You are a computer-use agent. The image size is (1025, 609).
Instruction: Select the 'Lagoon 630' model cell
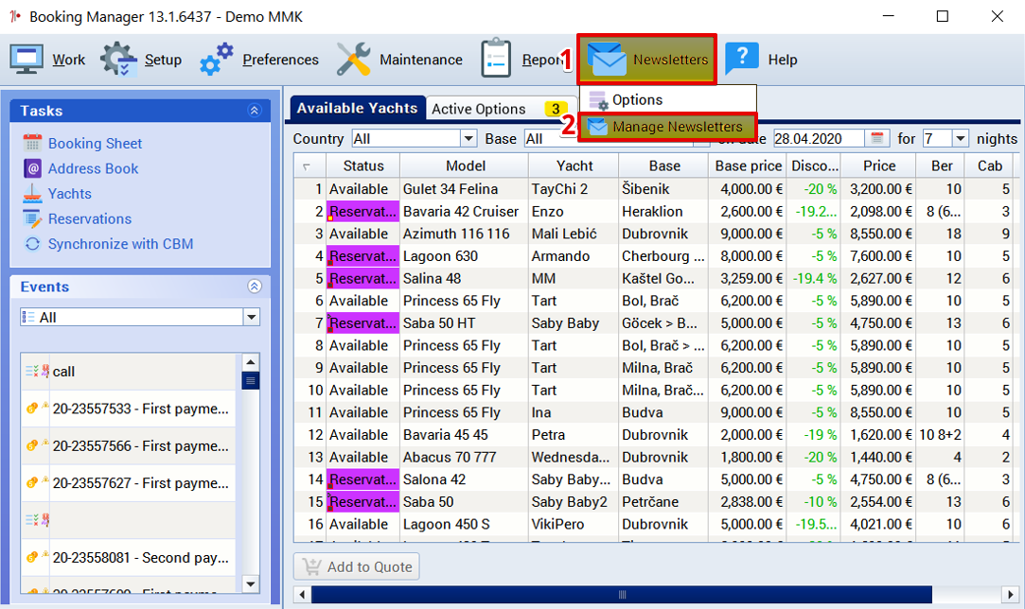pyautogui.click(x=465, y=256)
